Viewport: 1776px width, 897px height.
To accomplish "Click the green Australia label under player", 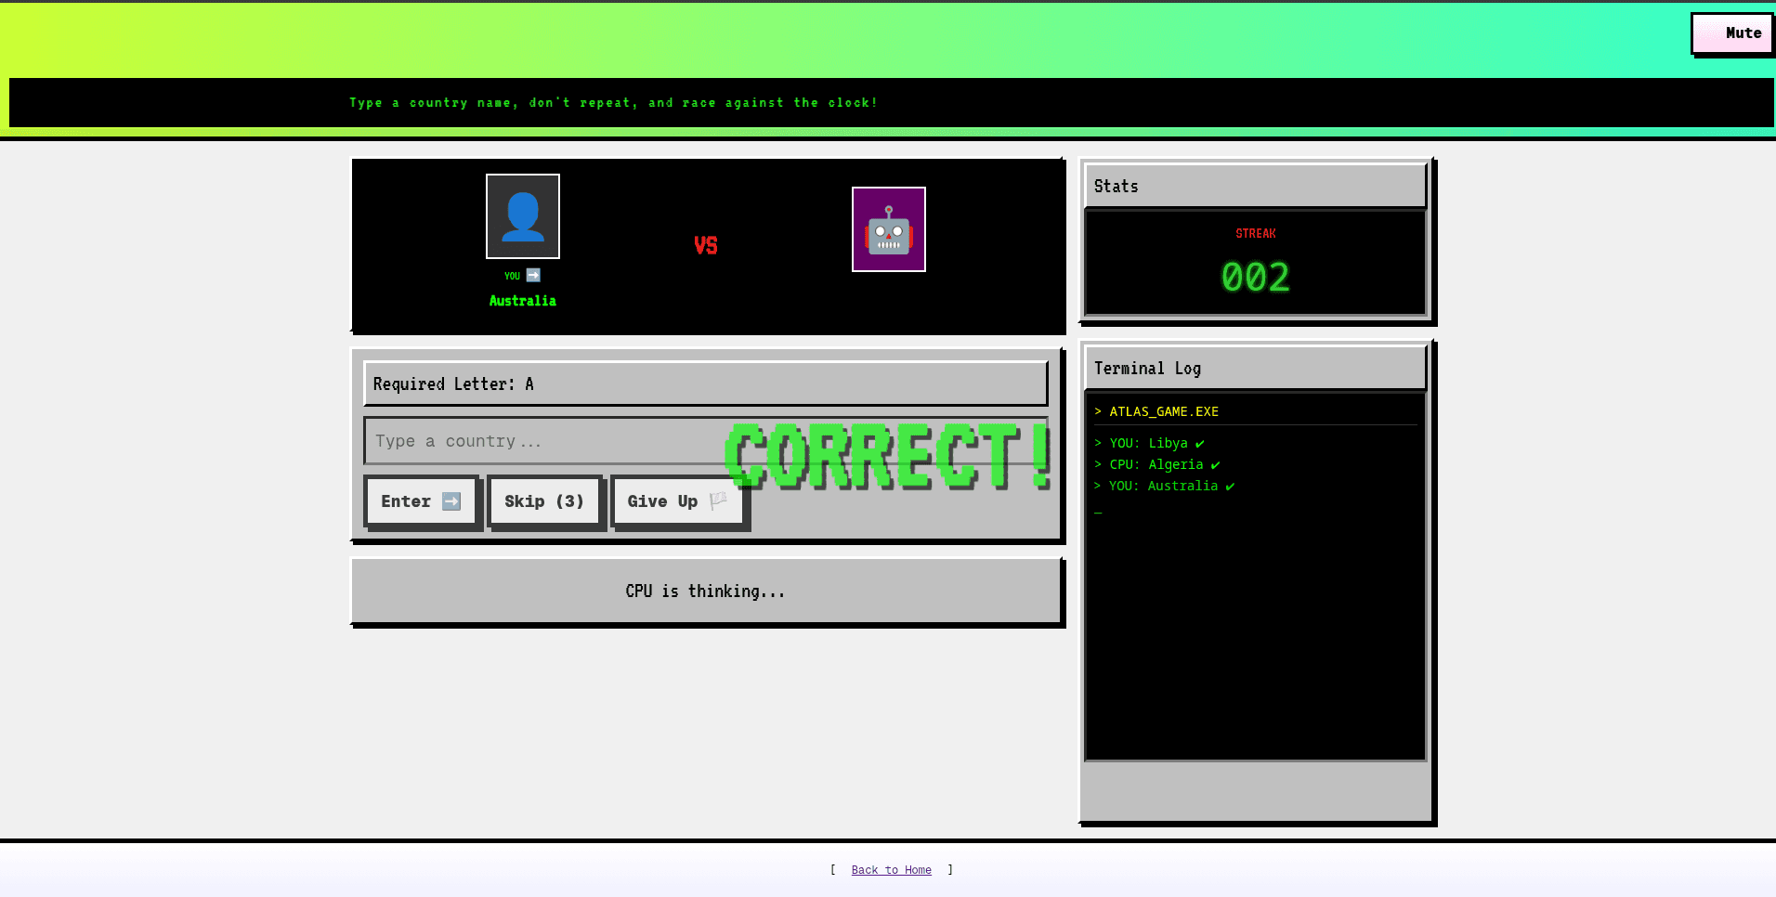I will pyautogui.click(x=522, y=301).
